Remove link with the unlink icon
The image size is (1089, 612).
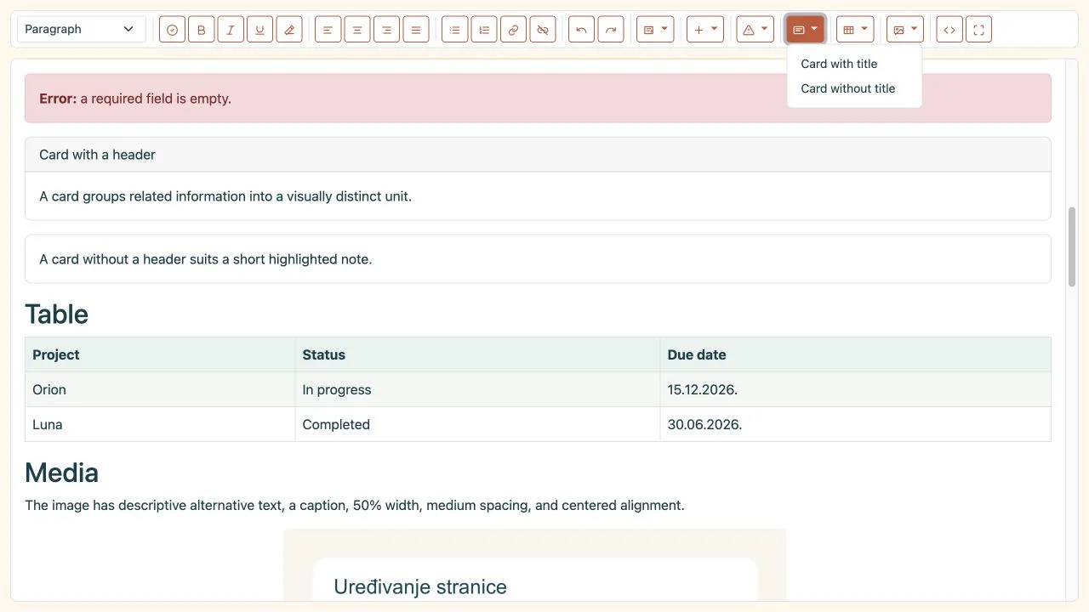click(x=543, y=30)
